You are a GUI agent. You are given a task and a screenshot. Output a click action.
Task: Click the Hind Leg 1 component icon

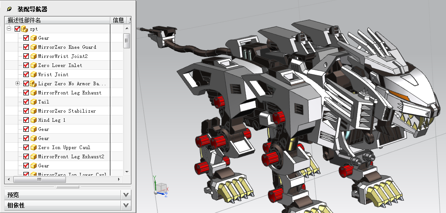pyautogui.click(x=33, y=120)
